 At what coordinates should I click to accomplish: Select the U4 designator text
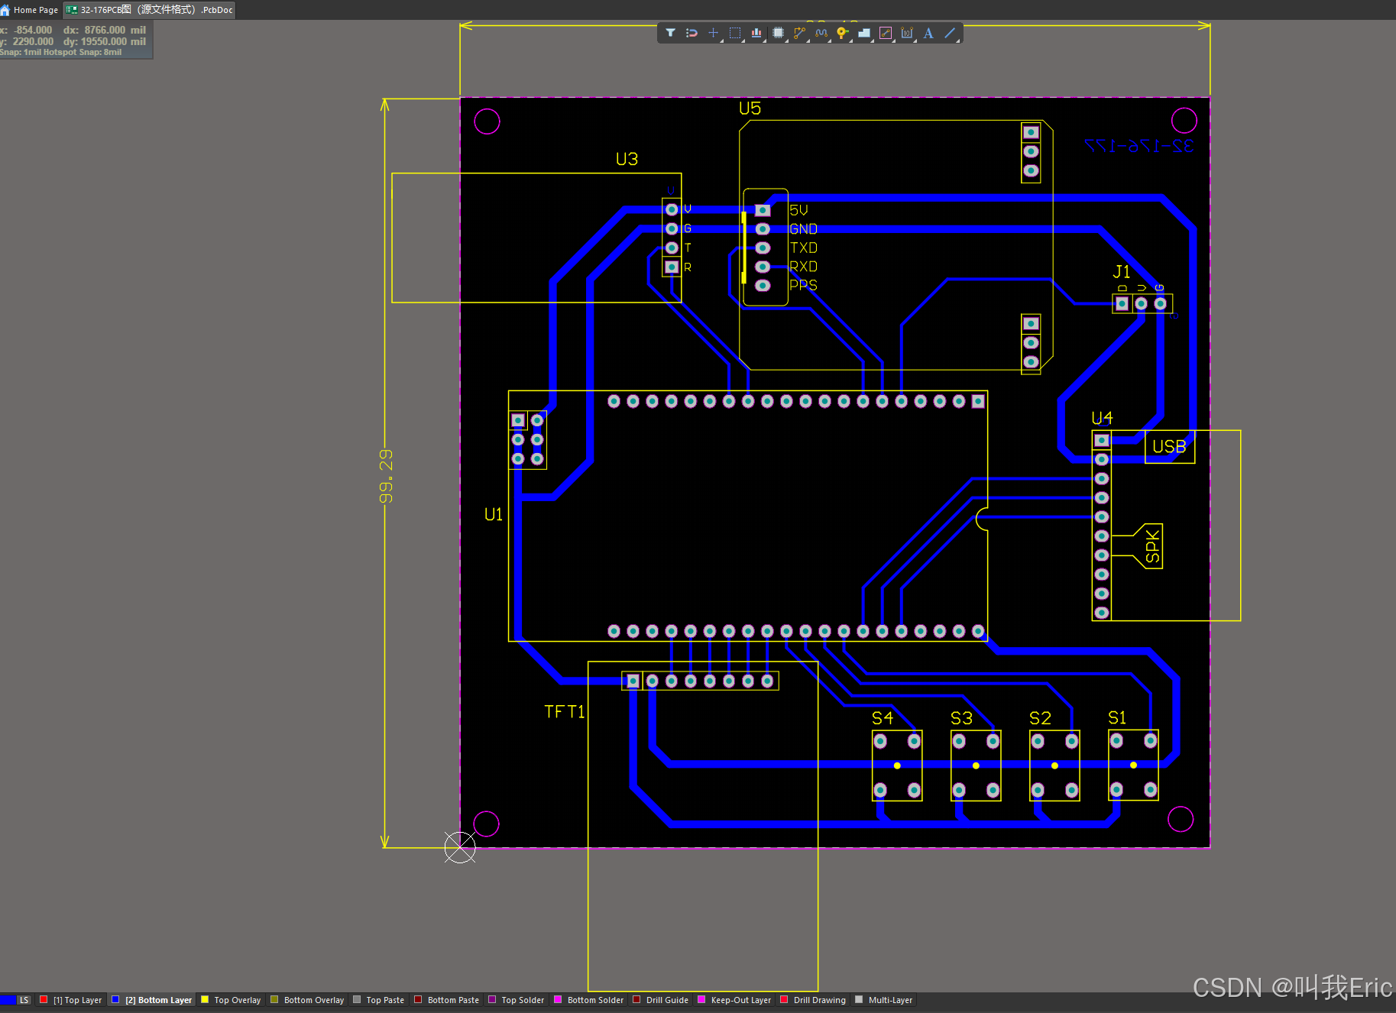[1102, 418]
